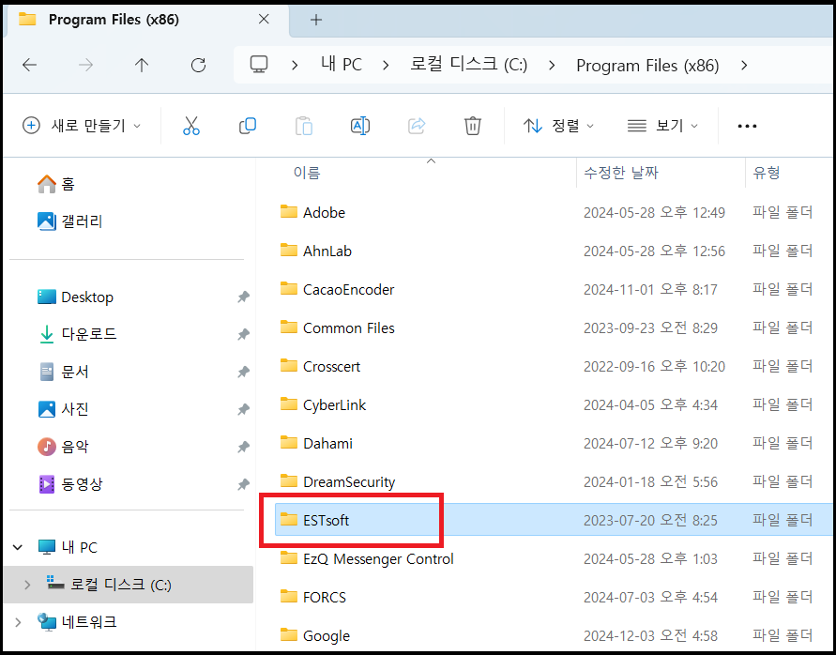Expand chevron after 로컬 디스크 (C:) breadcrumb

click(552, 66)
